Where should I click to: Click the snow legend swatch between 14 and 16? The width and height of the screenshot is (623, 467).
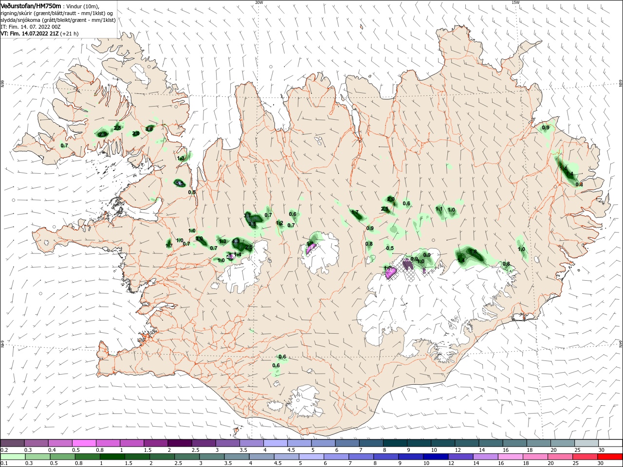[491, 443]
